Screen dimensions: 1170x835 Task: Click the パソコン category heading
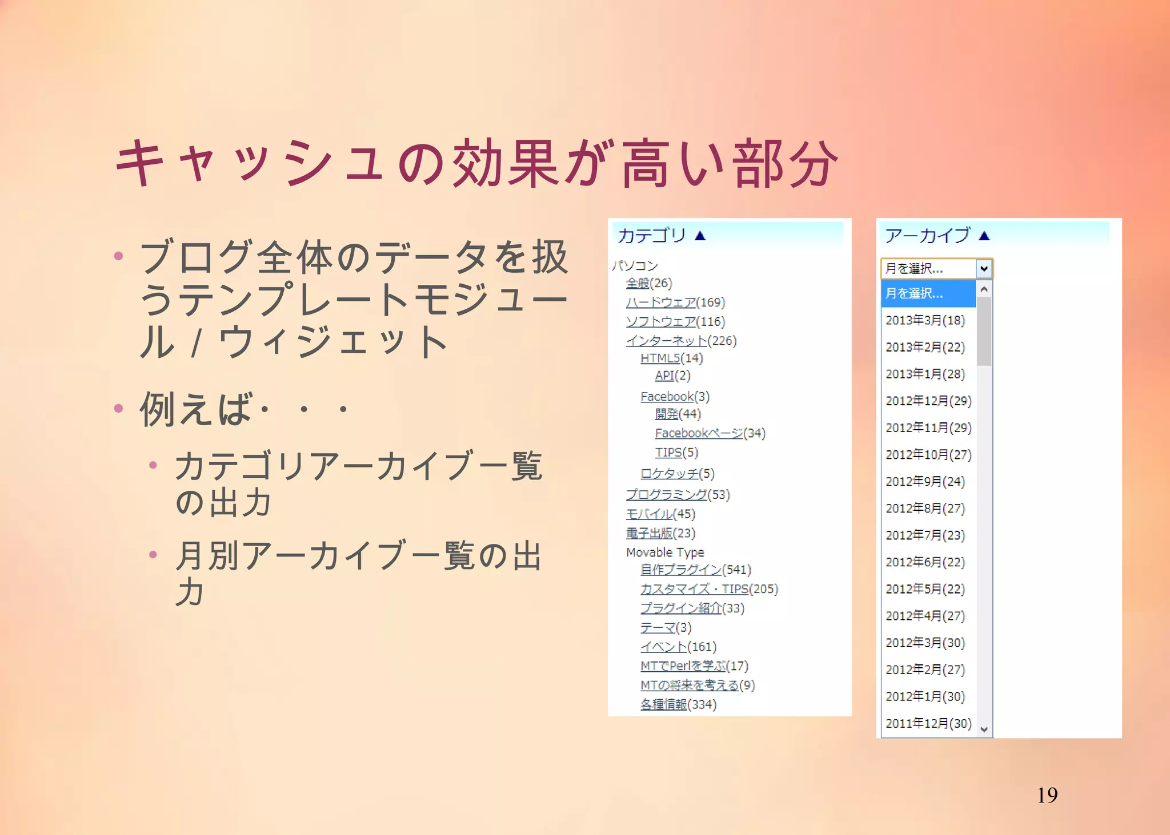(x=635, y=265)
